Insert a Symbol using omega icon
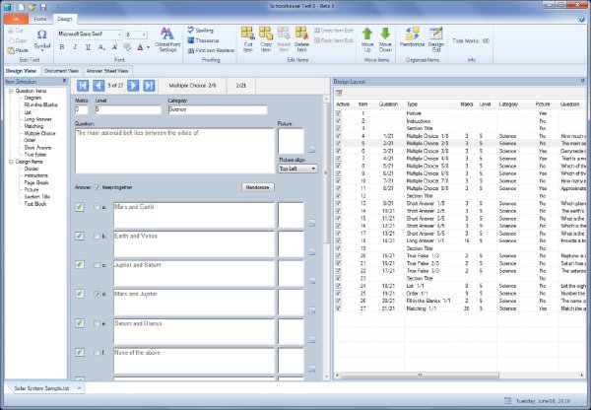This screenshot has height=410, width=591. (41, 34)
